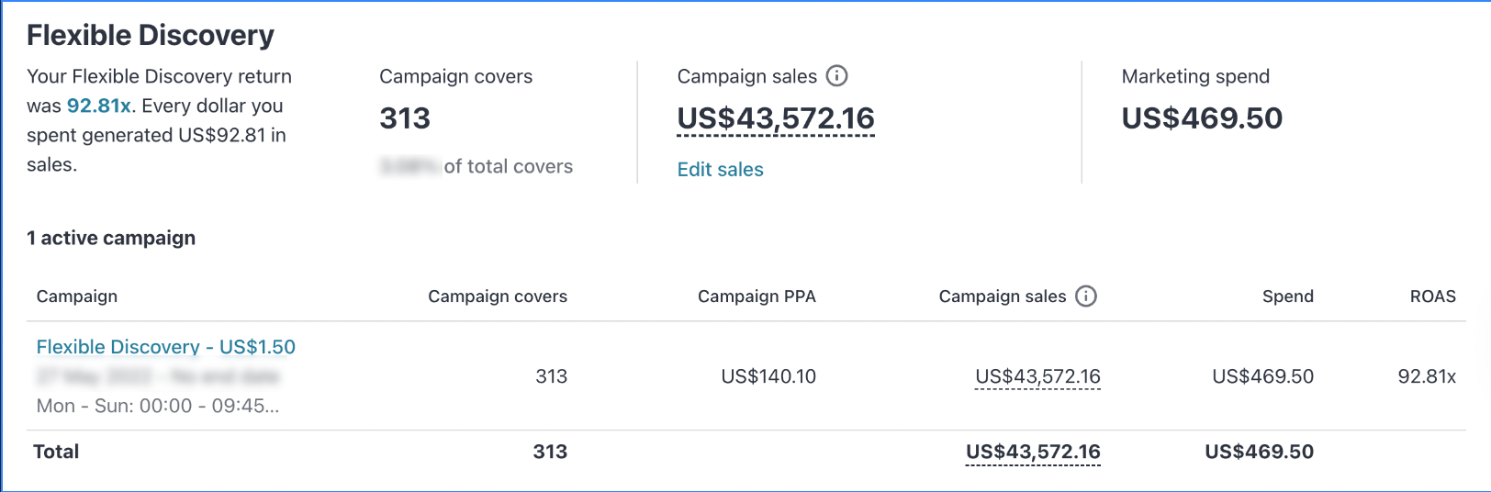Click the Campaign PPA column header

coord(757,296)
